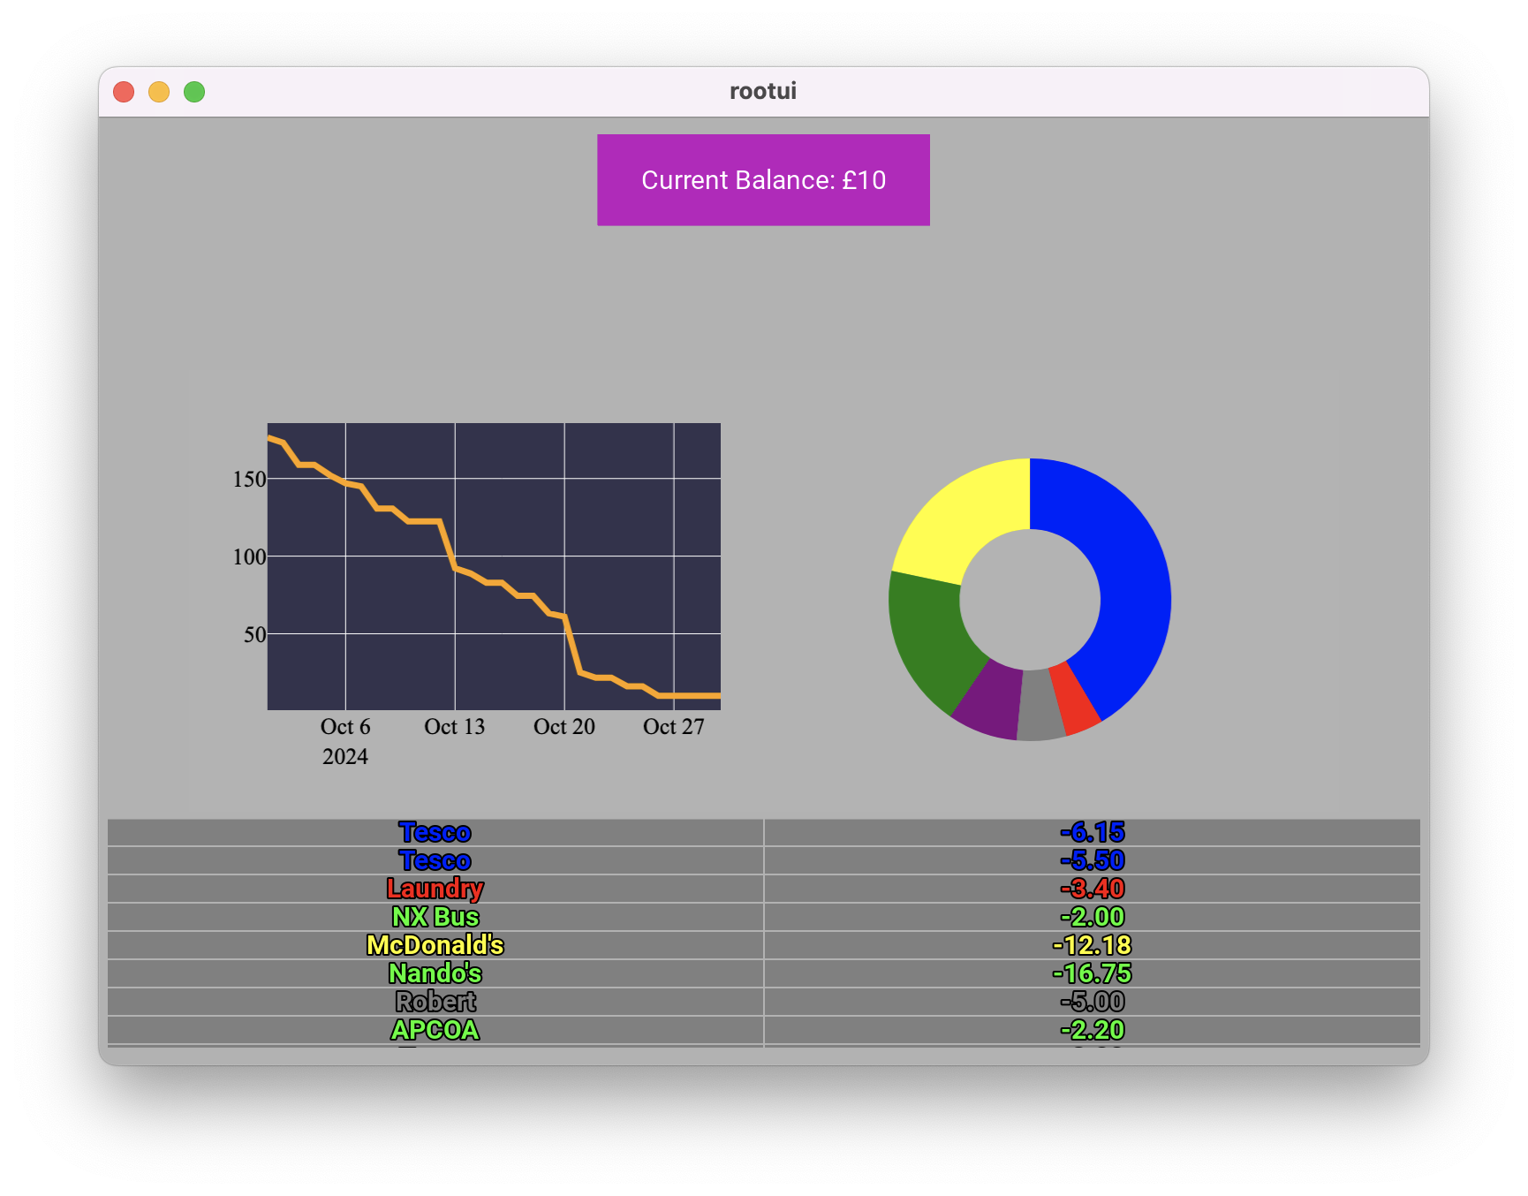The height and width of the screenshot is (1196, 1528).
Task: Click the -16.75 amount cell
Action: pos(1093,973)
